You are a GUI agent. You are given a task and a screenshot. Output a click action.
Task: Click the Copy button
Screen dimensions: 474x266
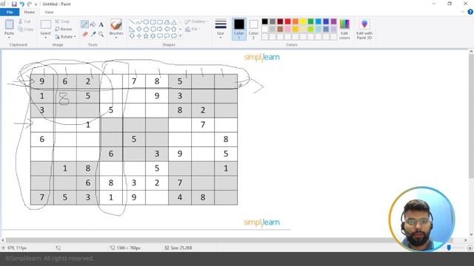25,30
